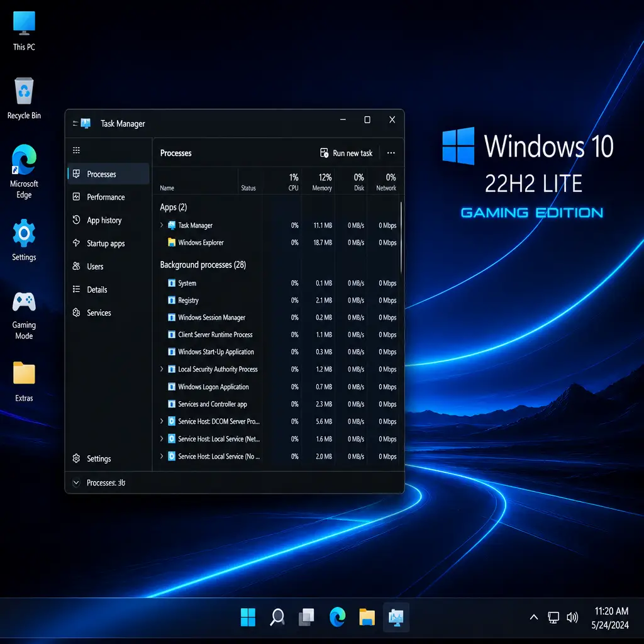Collapse the footer Processes chevron
This screenshot has height=644, width=644.
coord(76,482)
